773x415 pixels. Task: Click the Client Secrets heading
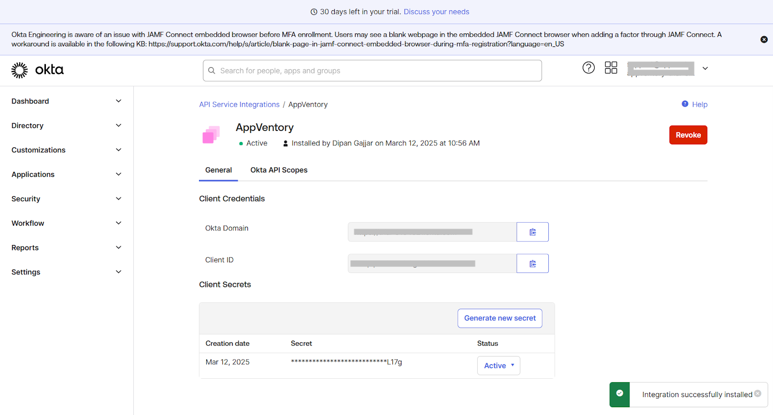coord(225,285)
